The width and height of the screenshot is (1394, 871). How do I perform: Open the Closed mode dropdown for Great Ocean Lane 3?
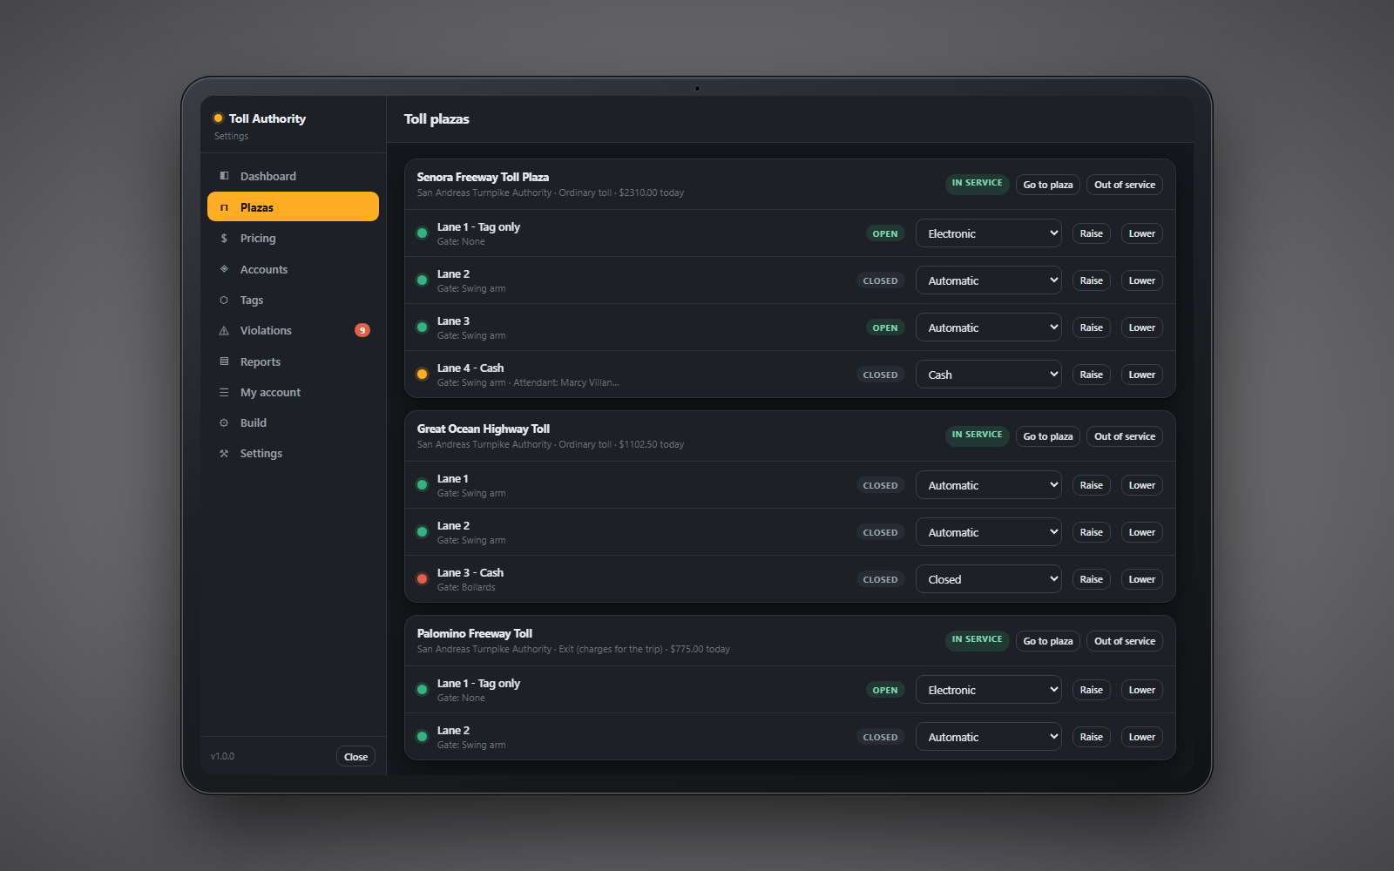coord(988,579)
